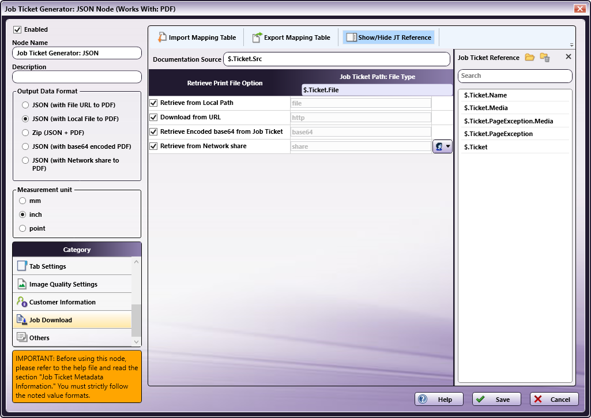Click the folder with trash icon
Screen dimensions: 591x418
coord(545,57)
